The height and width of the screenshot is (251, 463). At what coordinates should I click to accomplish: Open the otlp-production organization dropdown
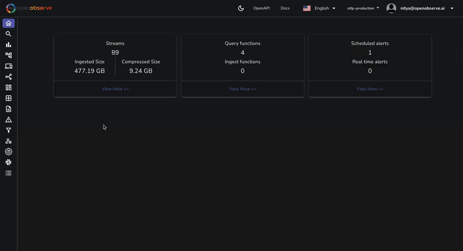(363, 8)
